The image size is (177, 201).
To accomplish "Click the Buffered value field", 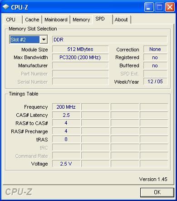I will [155, 65].
